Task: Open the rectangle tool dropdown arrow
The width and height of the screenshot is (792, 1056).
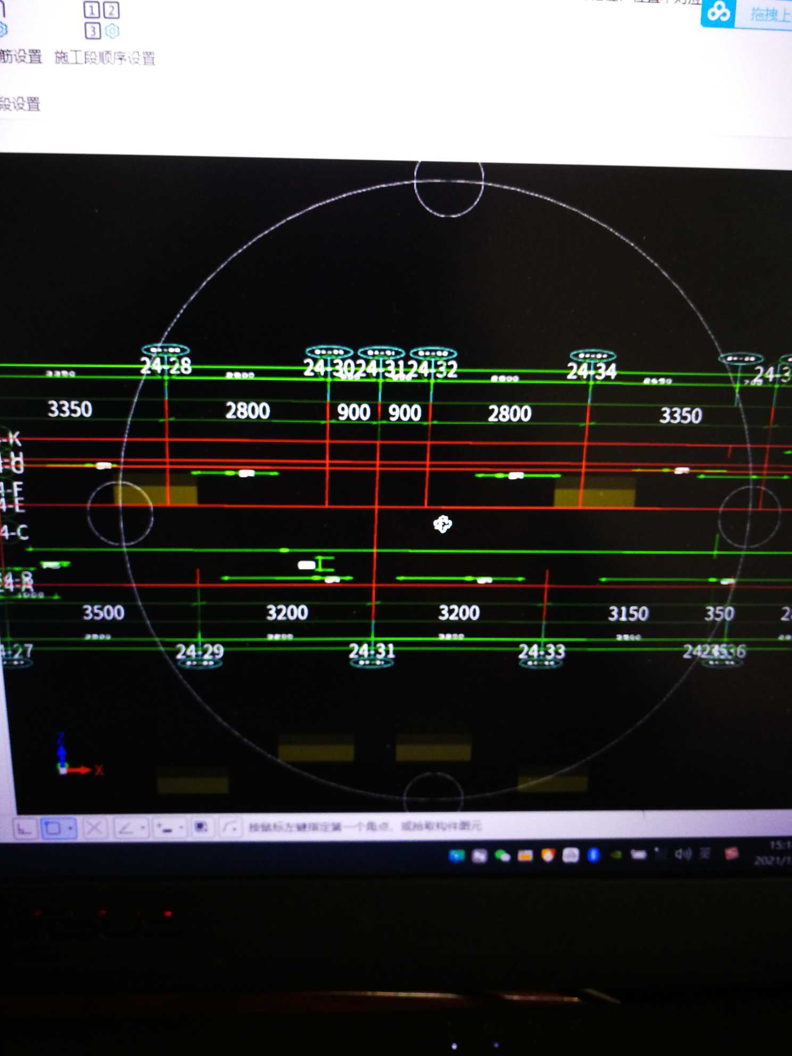Action: 71,828
